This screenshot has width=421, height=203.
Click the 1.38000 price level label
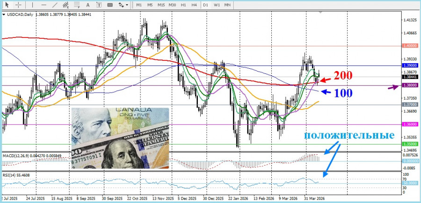point(411,85)
